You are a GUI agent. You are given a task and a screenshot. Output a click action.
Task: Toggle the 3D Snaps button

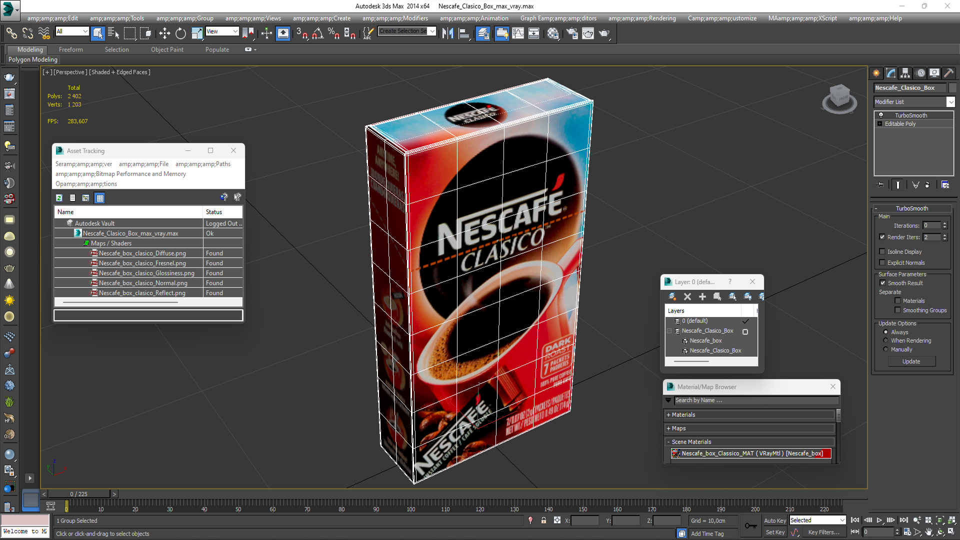pos(302,33)
